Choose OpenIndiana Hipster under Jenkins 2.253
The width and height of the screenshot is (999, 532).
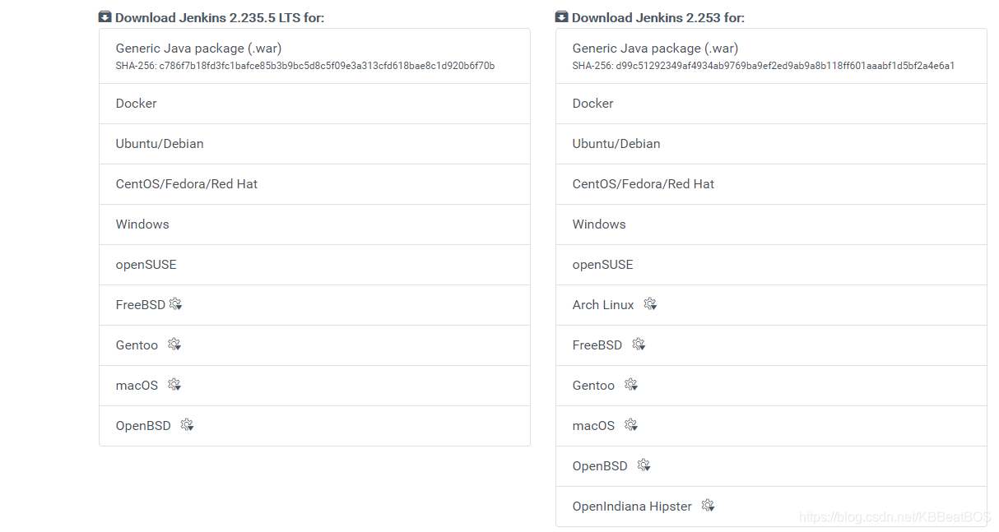tap(771, 507)
